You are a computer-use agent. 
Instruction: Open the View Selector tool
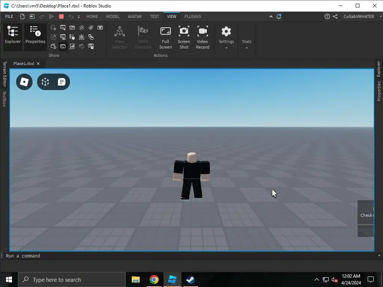pos(119,37)
